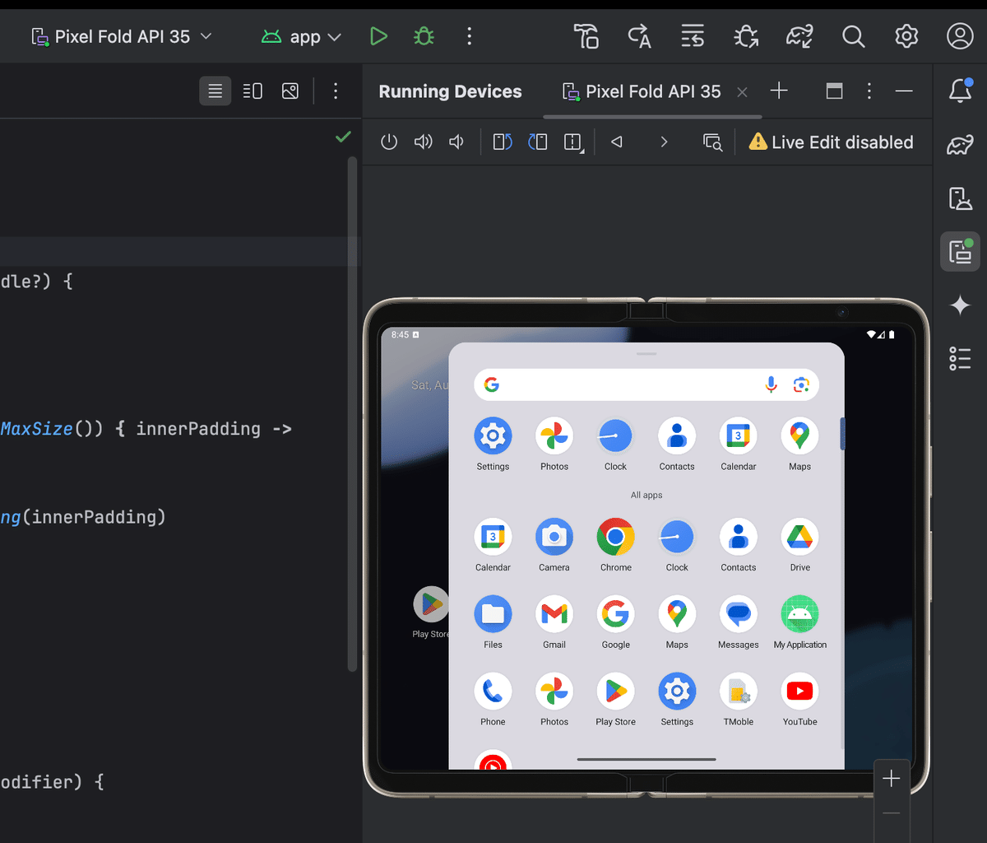Viewport: 987px width, 843px height.
Task: Tap the Google Lens camera icon
Action: [x=801, y=384]
